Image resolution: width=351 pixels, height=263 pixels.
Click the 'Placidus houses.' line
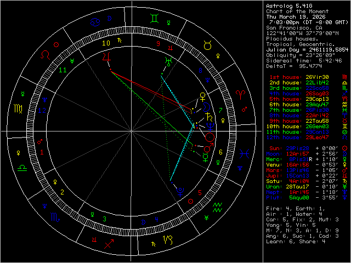click(x=292, y=39)
